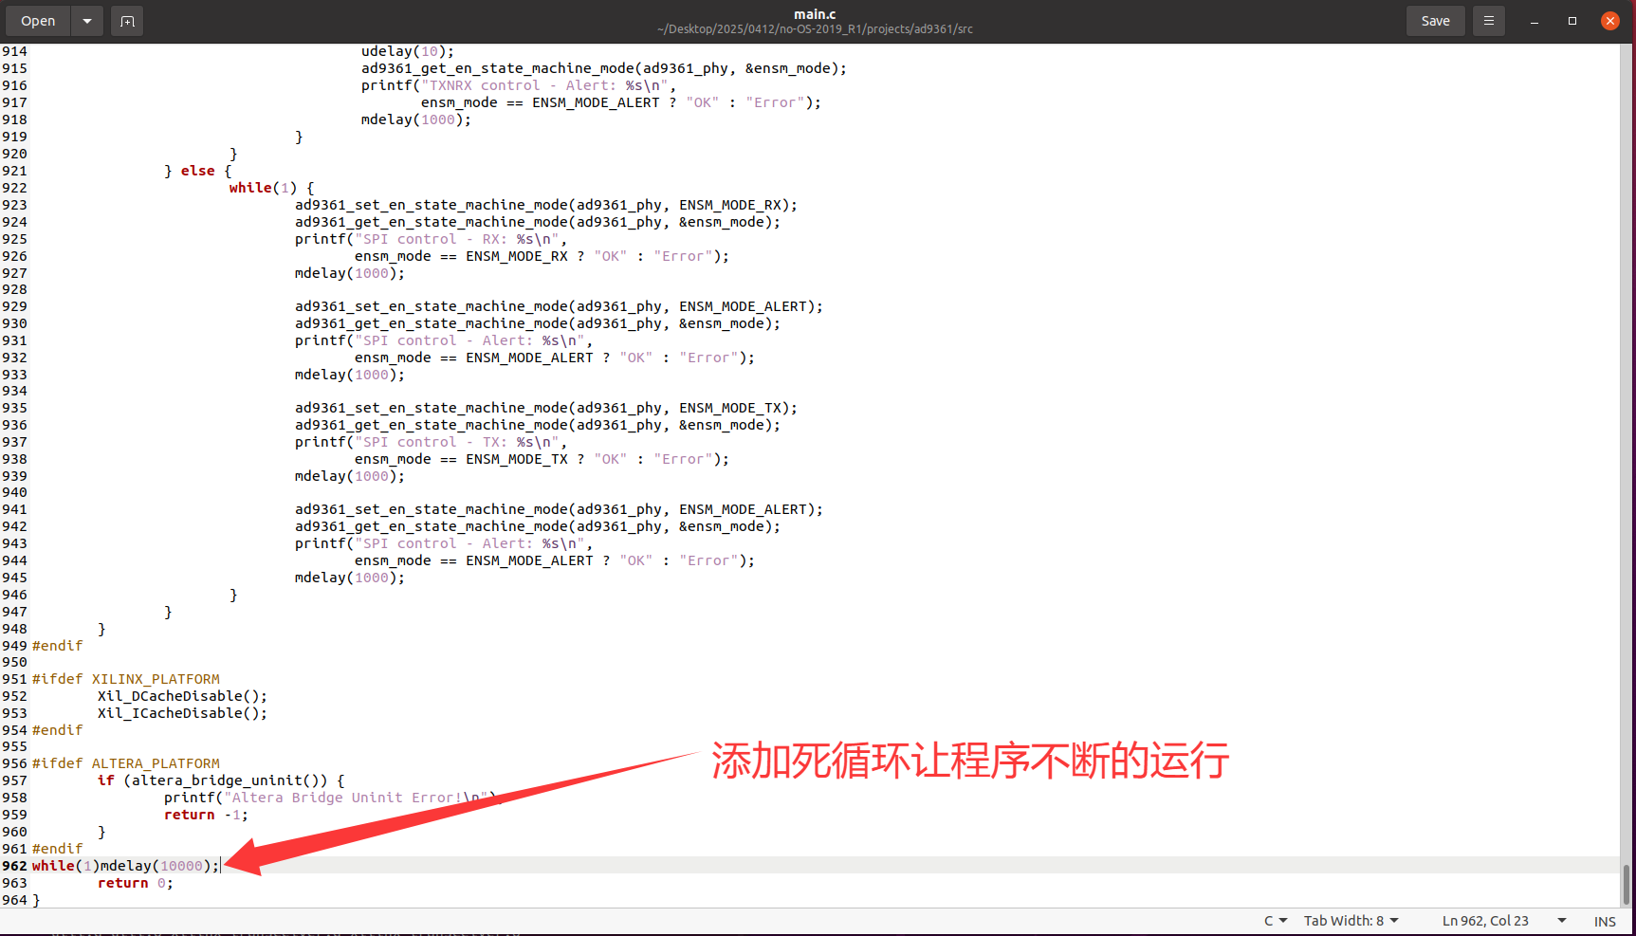Place cursor on line 962 while(1)mdelay(10000);

pos(125,866)
